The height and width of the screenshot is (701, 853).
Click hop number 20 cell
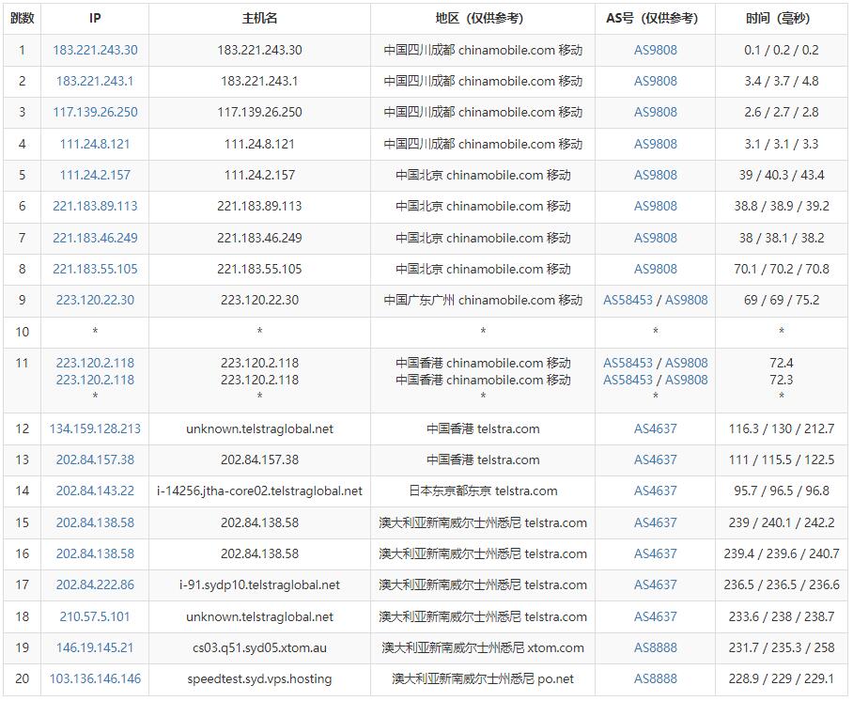coord(23,679)
